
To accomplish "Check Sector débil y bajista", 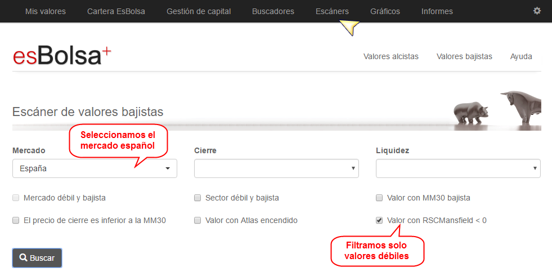I will pos(198,198).
